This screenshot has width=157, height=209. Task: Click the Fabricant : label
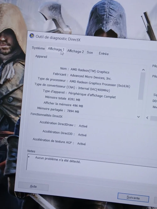(x=61, y=74)
